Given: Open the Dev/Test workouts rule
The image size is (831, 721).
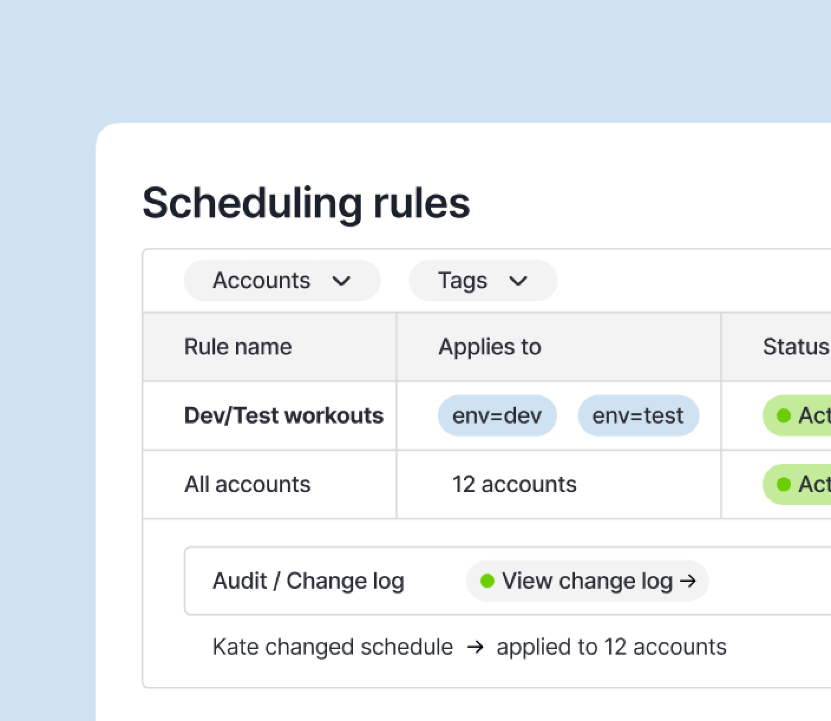Looking at the screenshot, I should (283, 415).
